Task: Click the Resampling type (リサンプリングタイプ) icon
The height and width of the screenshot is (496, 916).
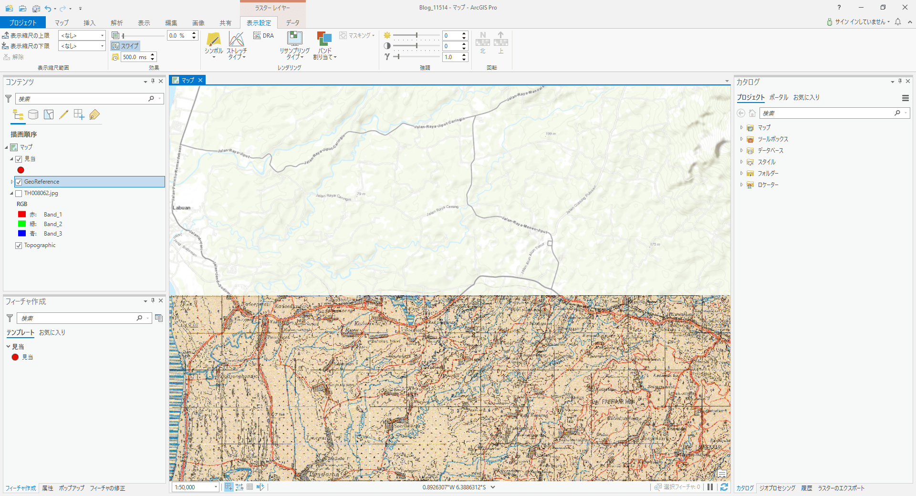Action: pos(294,39)
